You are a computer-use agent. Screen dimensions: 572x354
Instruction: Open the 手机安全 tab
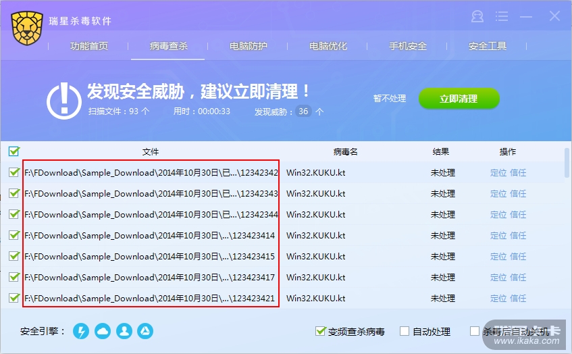click(x=408, y=46)
